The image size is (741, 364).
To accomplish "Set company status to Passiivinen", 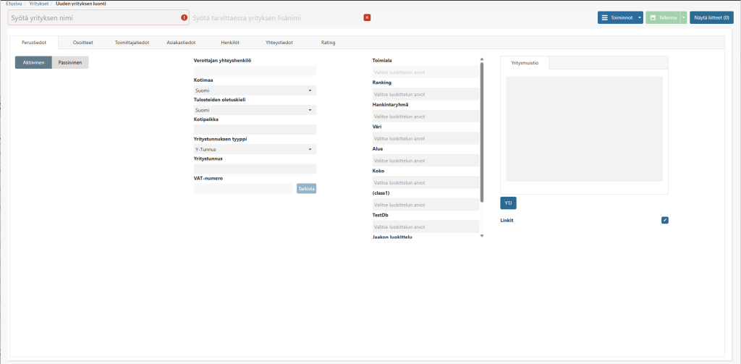I will pos(70,63).
